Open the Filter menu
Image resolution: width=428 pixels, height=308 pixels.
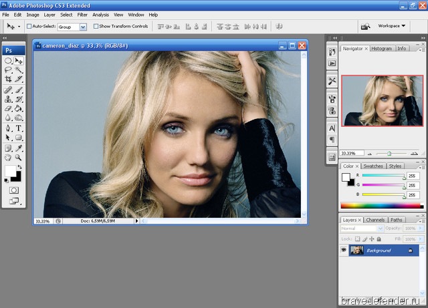(x=82, y=14)
